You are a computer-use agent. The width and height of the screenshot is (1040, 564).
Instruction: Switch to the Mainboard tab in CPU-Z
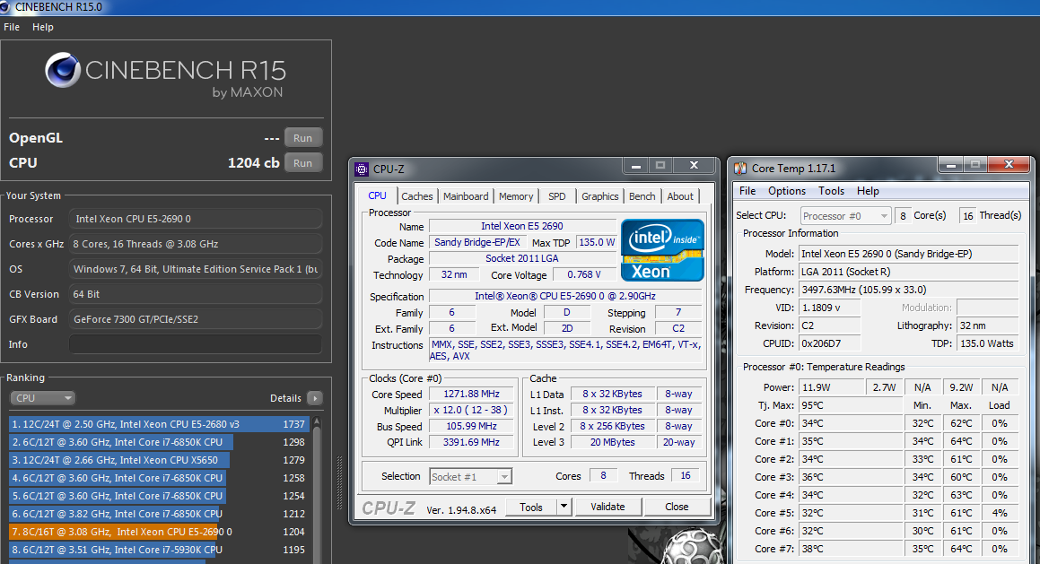(x=466, y=196)
